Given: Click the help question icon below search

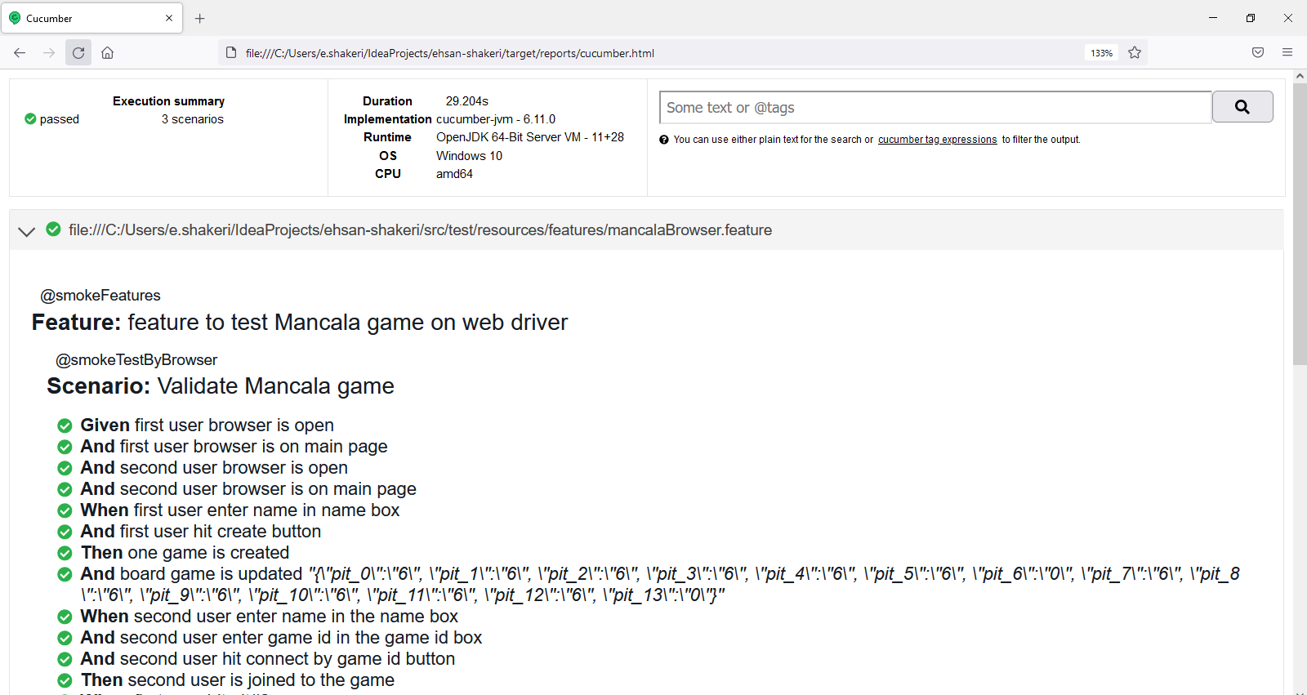Looking at the screenshot, I should point(664,140).
